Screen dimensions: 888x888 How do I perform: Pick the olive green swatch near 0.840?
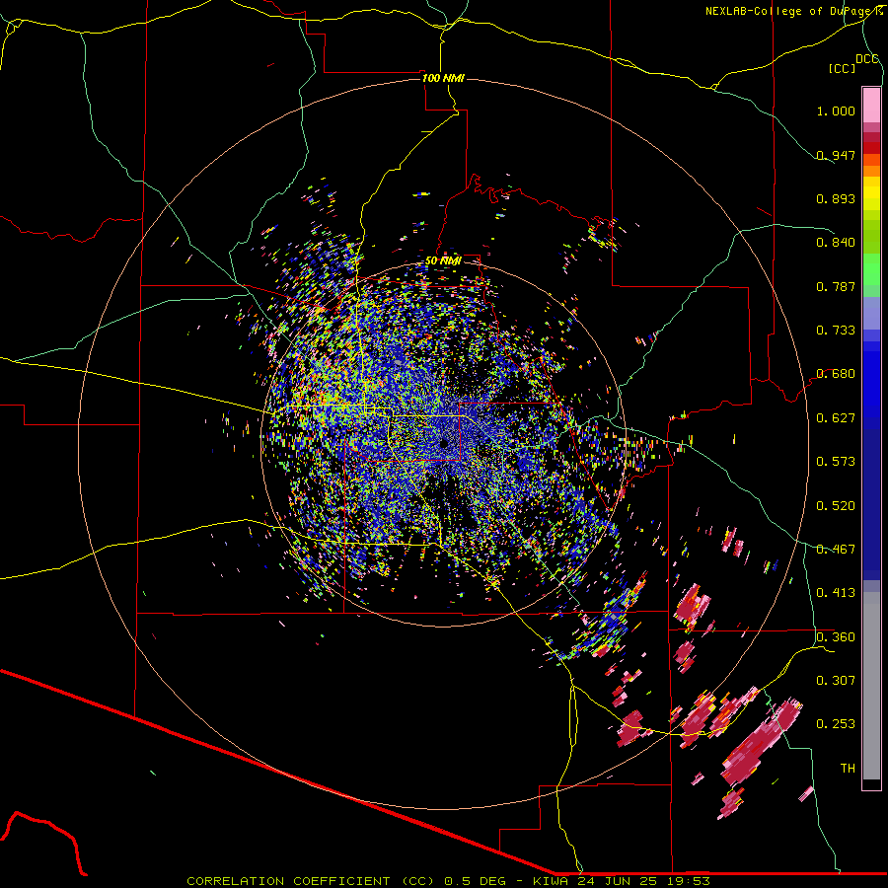click(871, 237)
